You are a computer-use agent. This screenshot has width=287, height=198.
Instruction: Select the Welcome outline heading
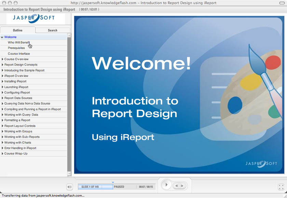click(x=11, y=37)
